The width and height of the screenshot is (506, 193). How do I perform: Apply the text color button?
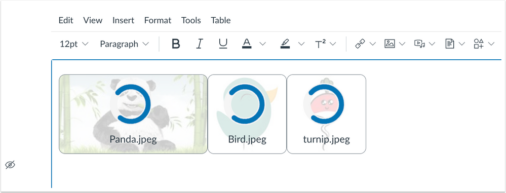tap(247, 44)
